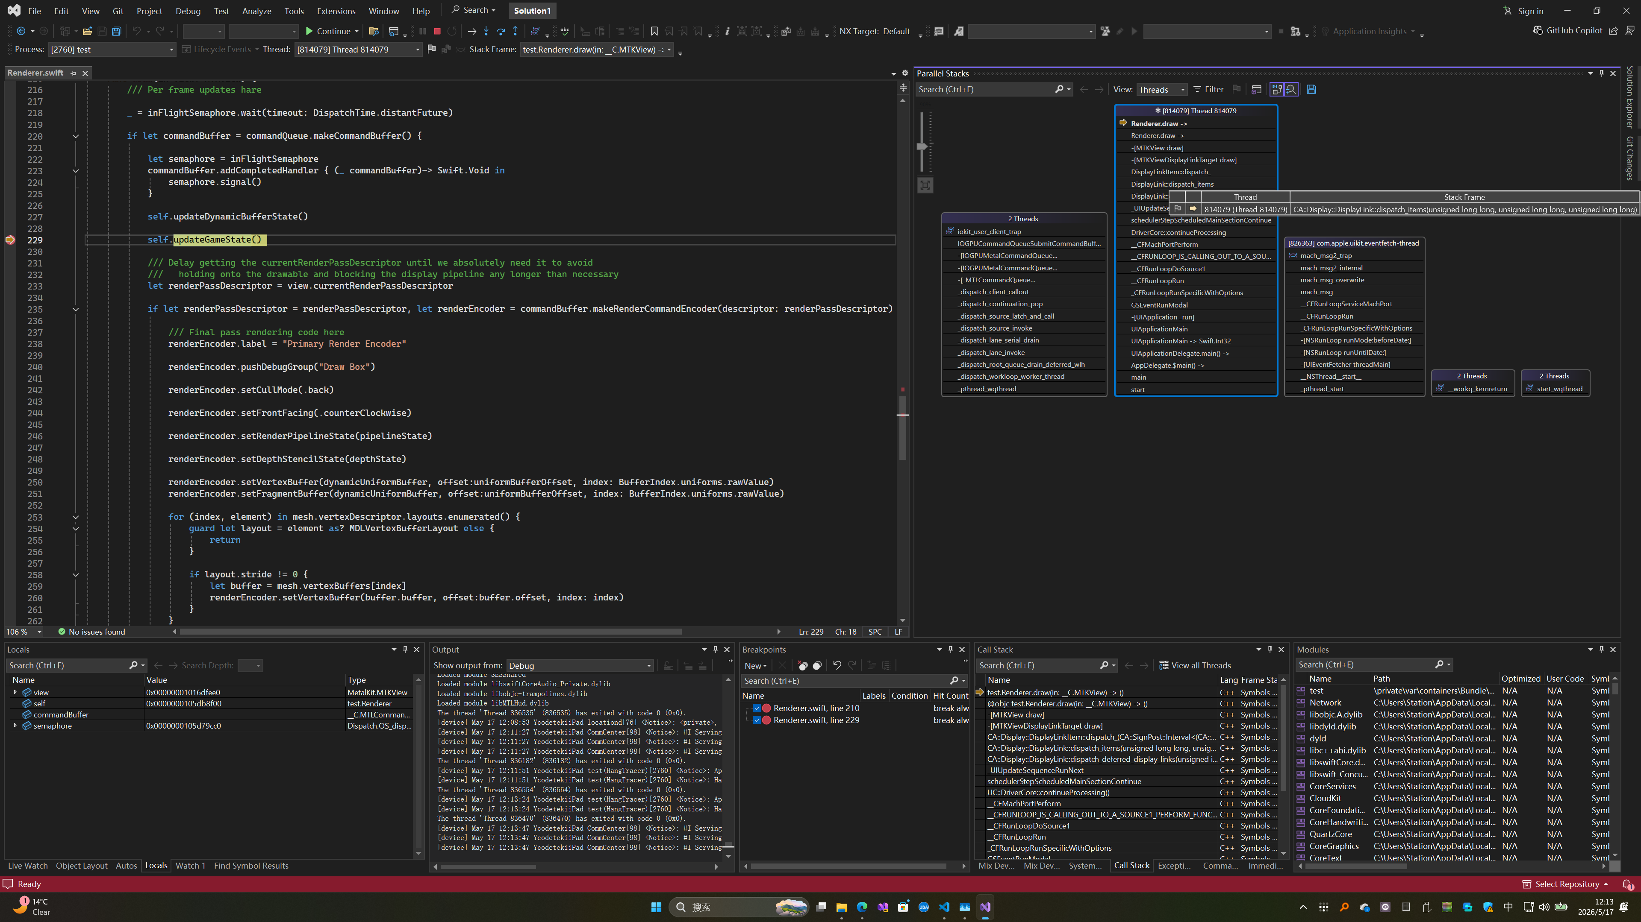Screen dimensions: 1641x922
Task: Click the save diagram icon in Parallel Stacks
Action: click(x=1311, y=89)
